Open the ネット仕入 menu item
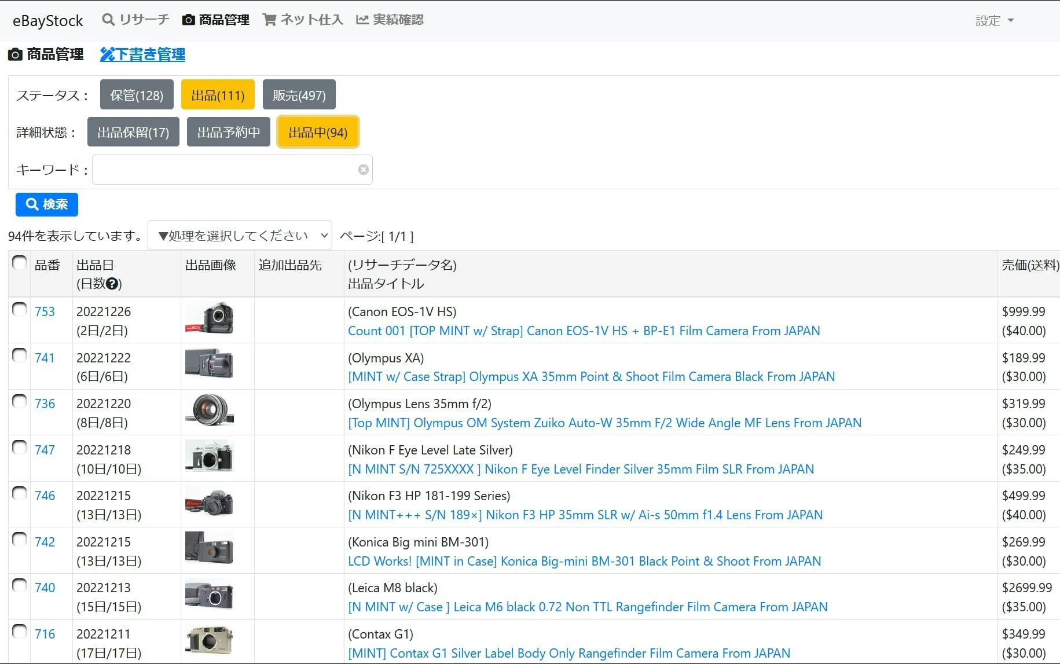The width and height of the screenshot is (1060, 664). 303,20
